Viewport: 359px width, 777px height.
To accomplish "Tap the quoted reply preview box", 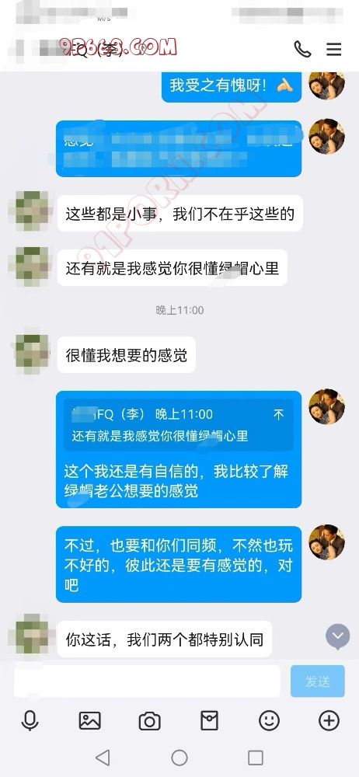I will (179, 425).
